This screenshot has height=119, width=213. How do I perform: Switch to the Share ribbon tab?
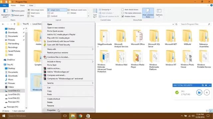(22, 5)
